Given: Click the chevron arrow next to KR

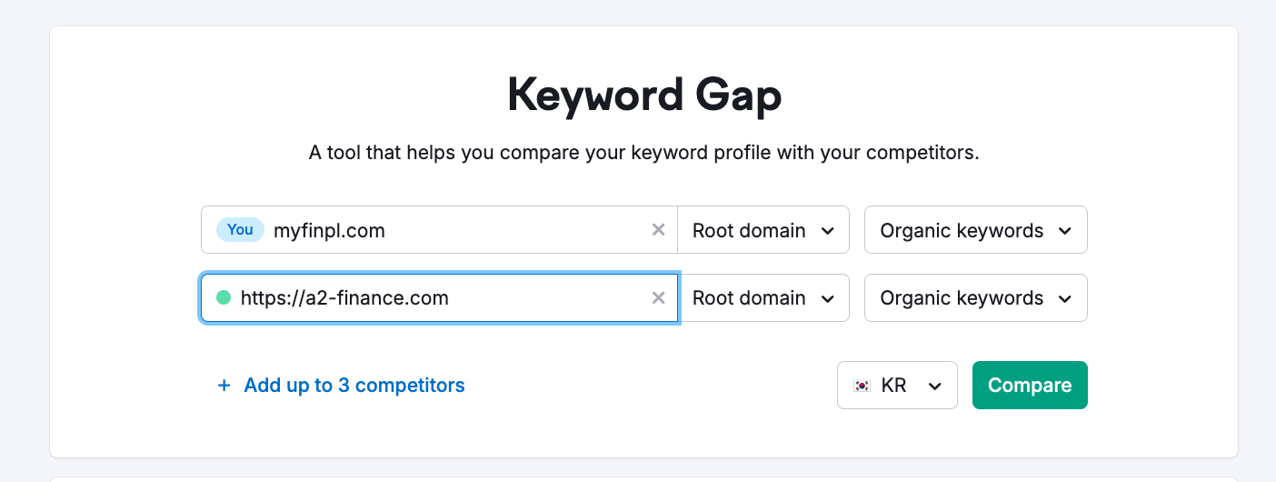Looking at the screenshot, I should (934, 386).
